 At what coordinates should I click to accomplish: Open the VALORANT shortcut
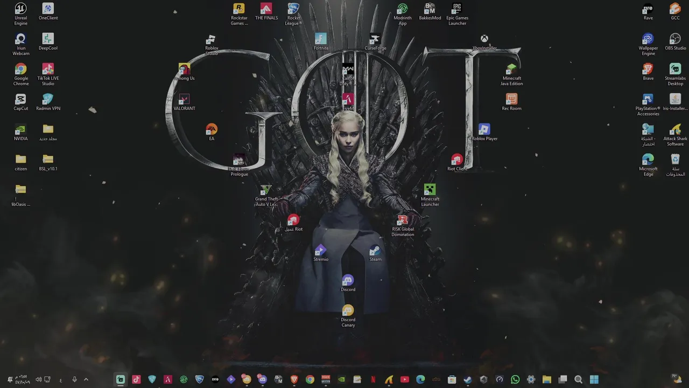184,102
